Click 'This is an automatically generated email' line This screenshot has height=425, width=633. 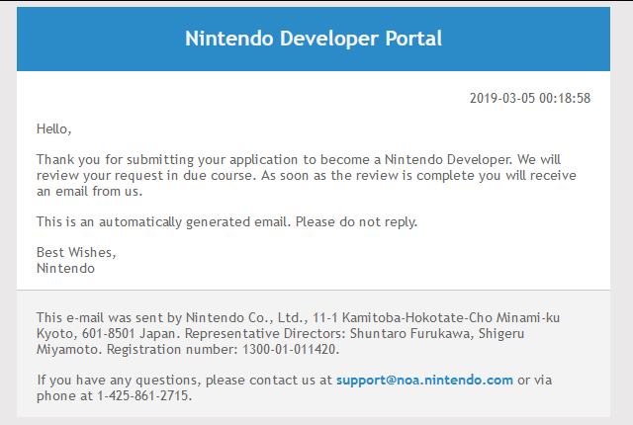click(x=226, y=222)
